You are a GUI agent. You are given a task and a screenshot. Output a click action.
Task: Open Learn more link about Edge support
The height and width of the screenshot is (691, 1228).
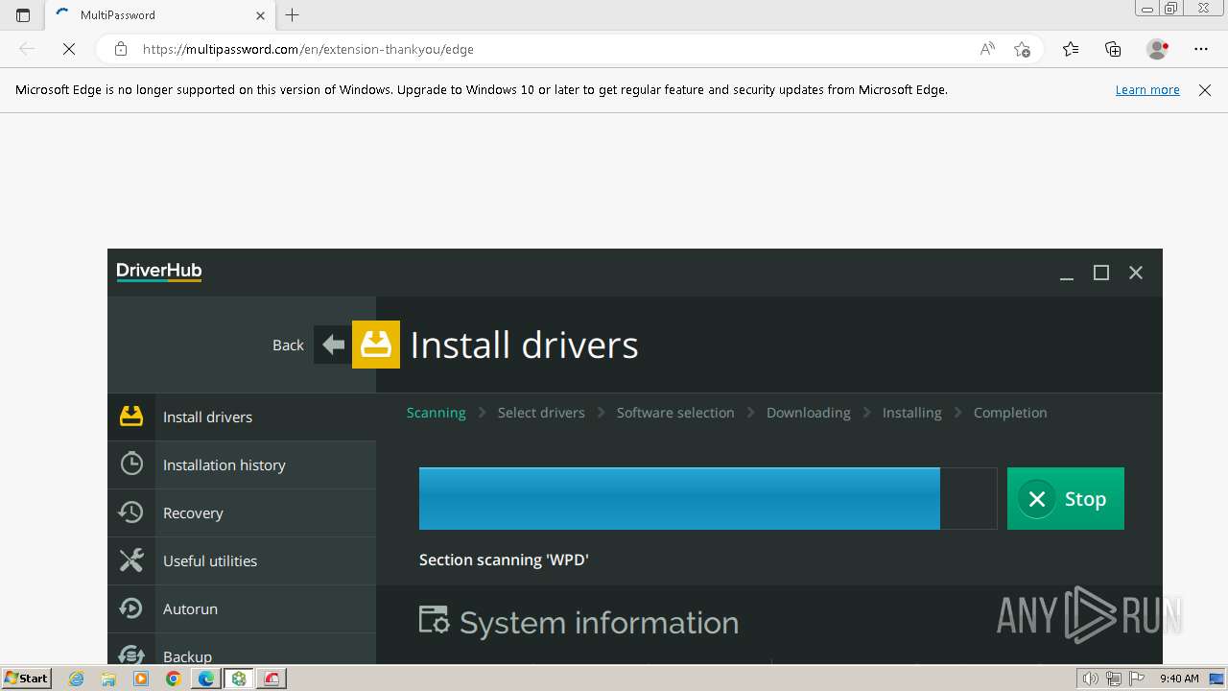click(1147, 90)
